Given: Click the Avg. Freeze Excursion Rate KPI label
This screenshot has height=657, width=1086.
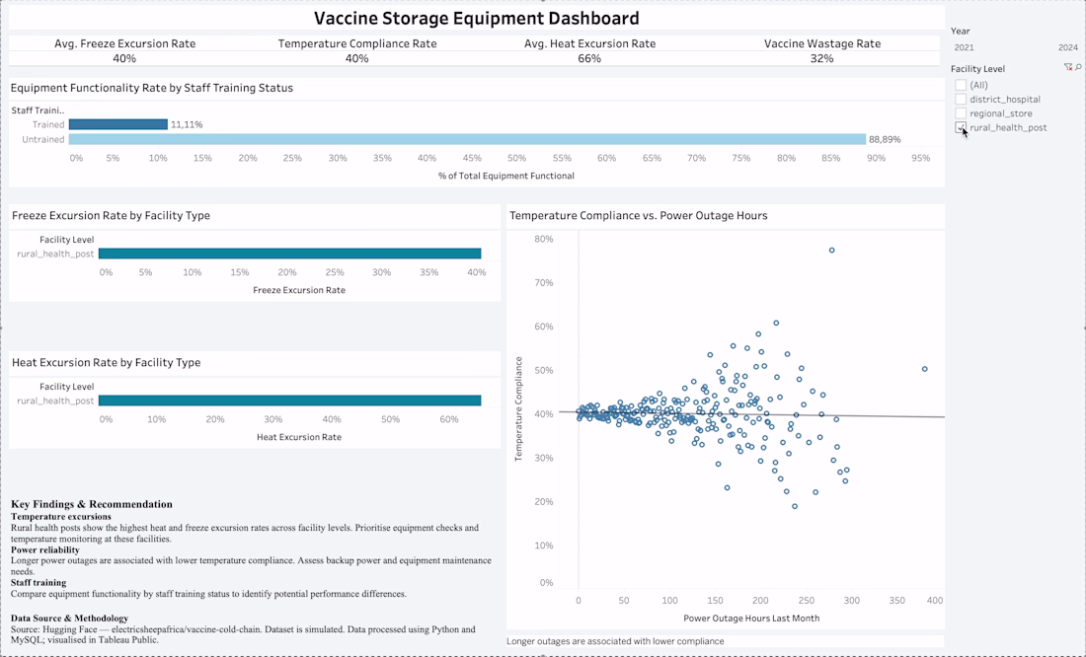Looking at the screenshot, I should click(x=124, y=43).
